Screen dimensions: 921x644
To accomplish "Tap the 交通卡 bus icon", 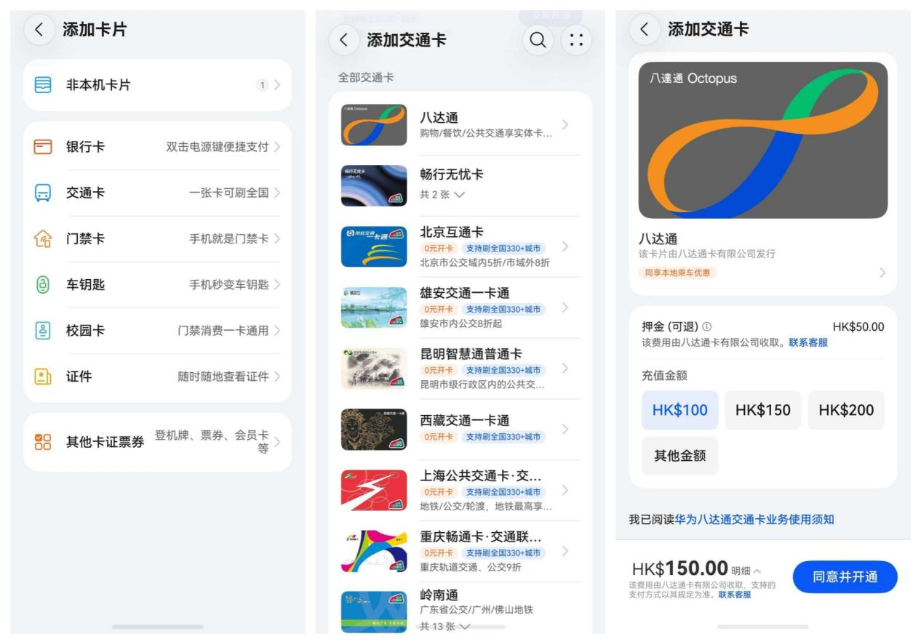I will (x=44, y=193).
